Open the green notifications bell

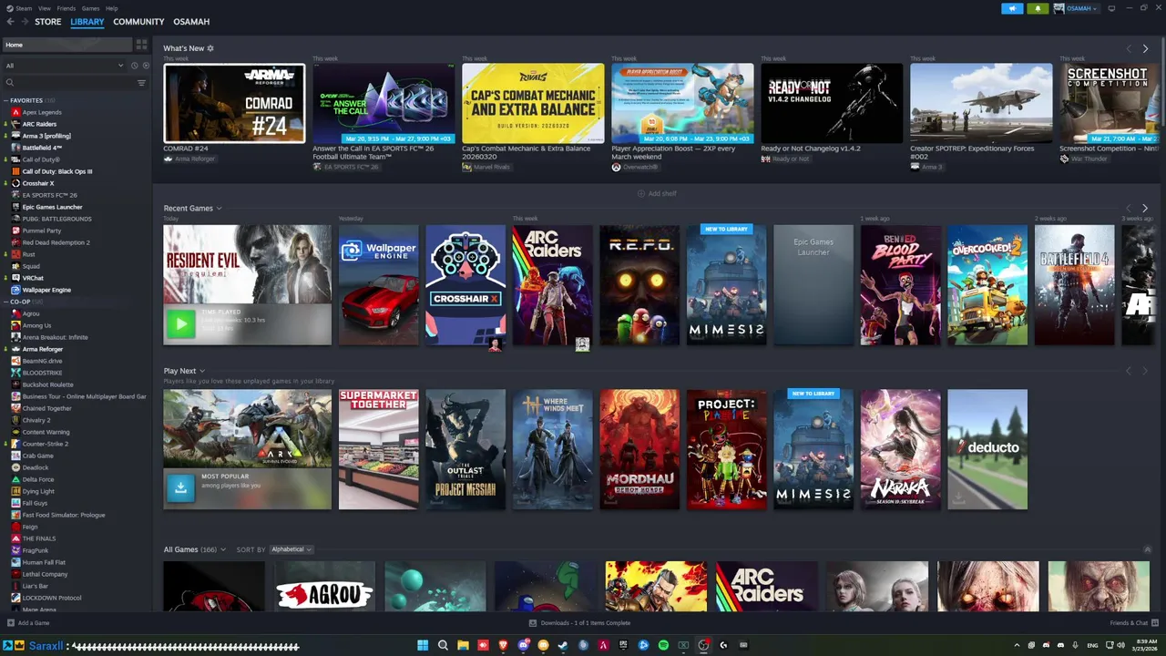pyautogui.click(x=1038, y=8)
